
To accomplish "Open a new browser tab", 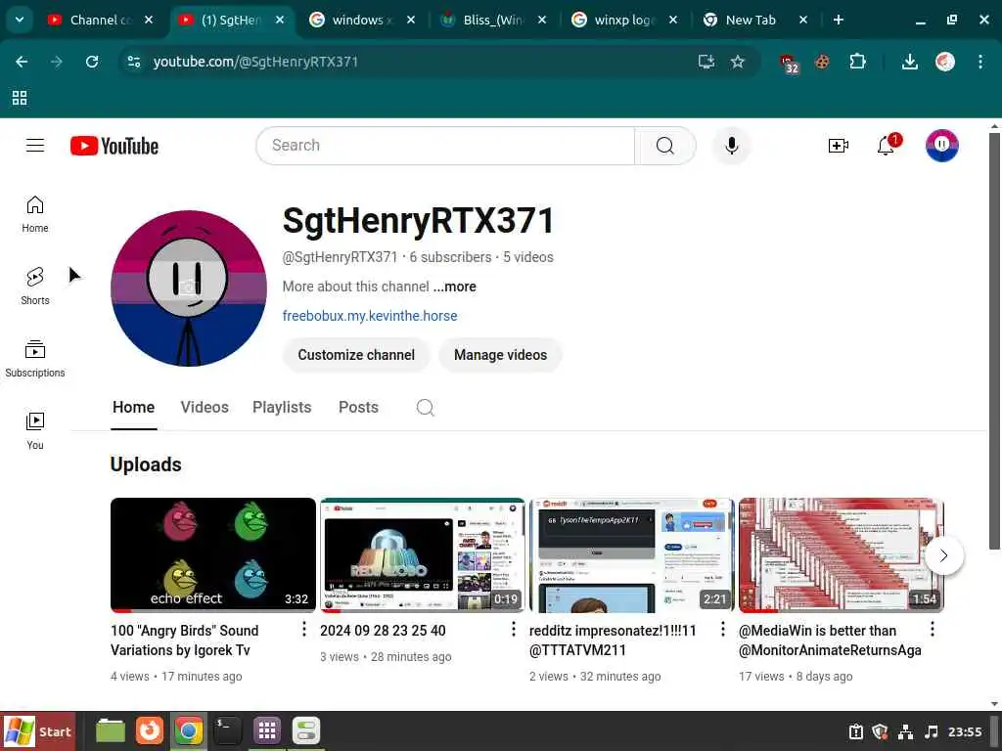I will point(839,20).
